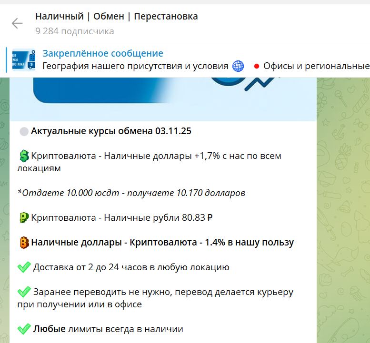Click the Офисы и региональные pinned text
Screen dimensions: 370x343
coord(316,66)
